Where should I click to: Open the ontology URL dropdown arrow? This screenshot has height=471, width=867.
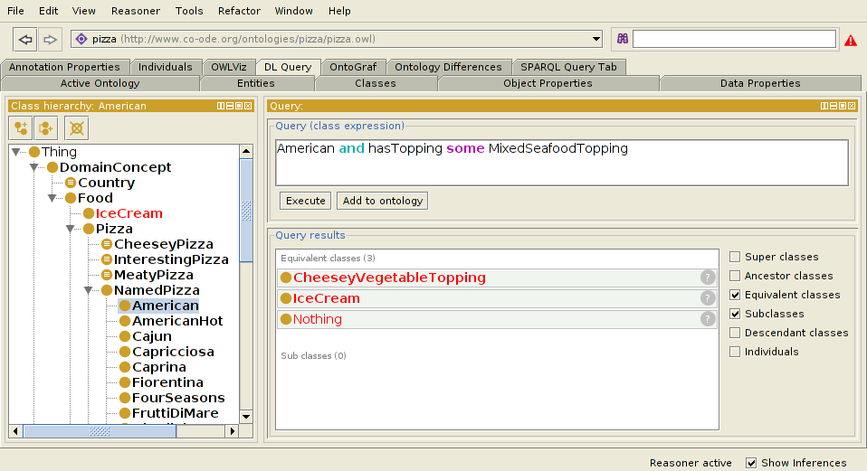595,39
